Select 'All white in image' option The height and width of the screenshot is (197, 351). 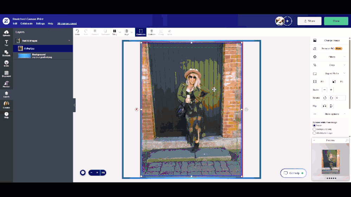[x=314, y=133]
